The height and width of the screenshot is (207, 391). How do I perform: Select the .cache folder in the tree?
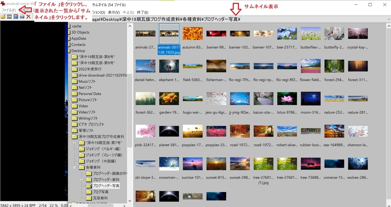pos(76,26)
